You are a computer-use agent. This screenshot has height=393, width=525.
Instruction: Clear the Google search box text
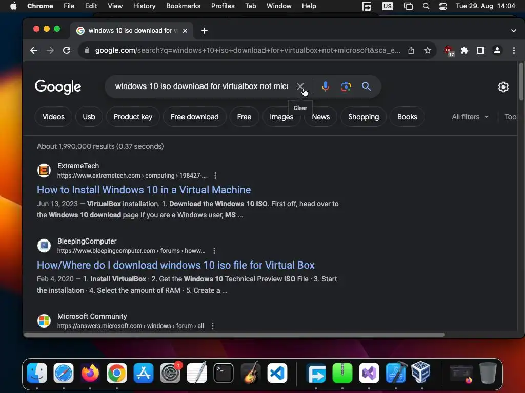click(x=300, y=86)
